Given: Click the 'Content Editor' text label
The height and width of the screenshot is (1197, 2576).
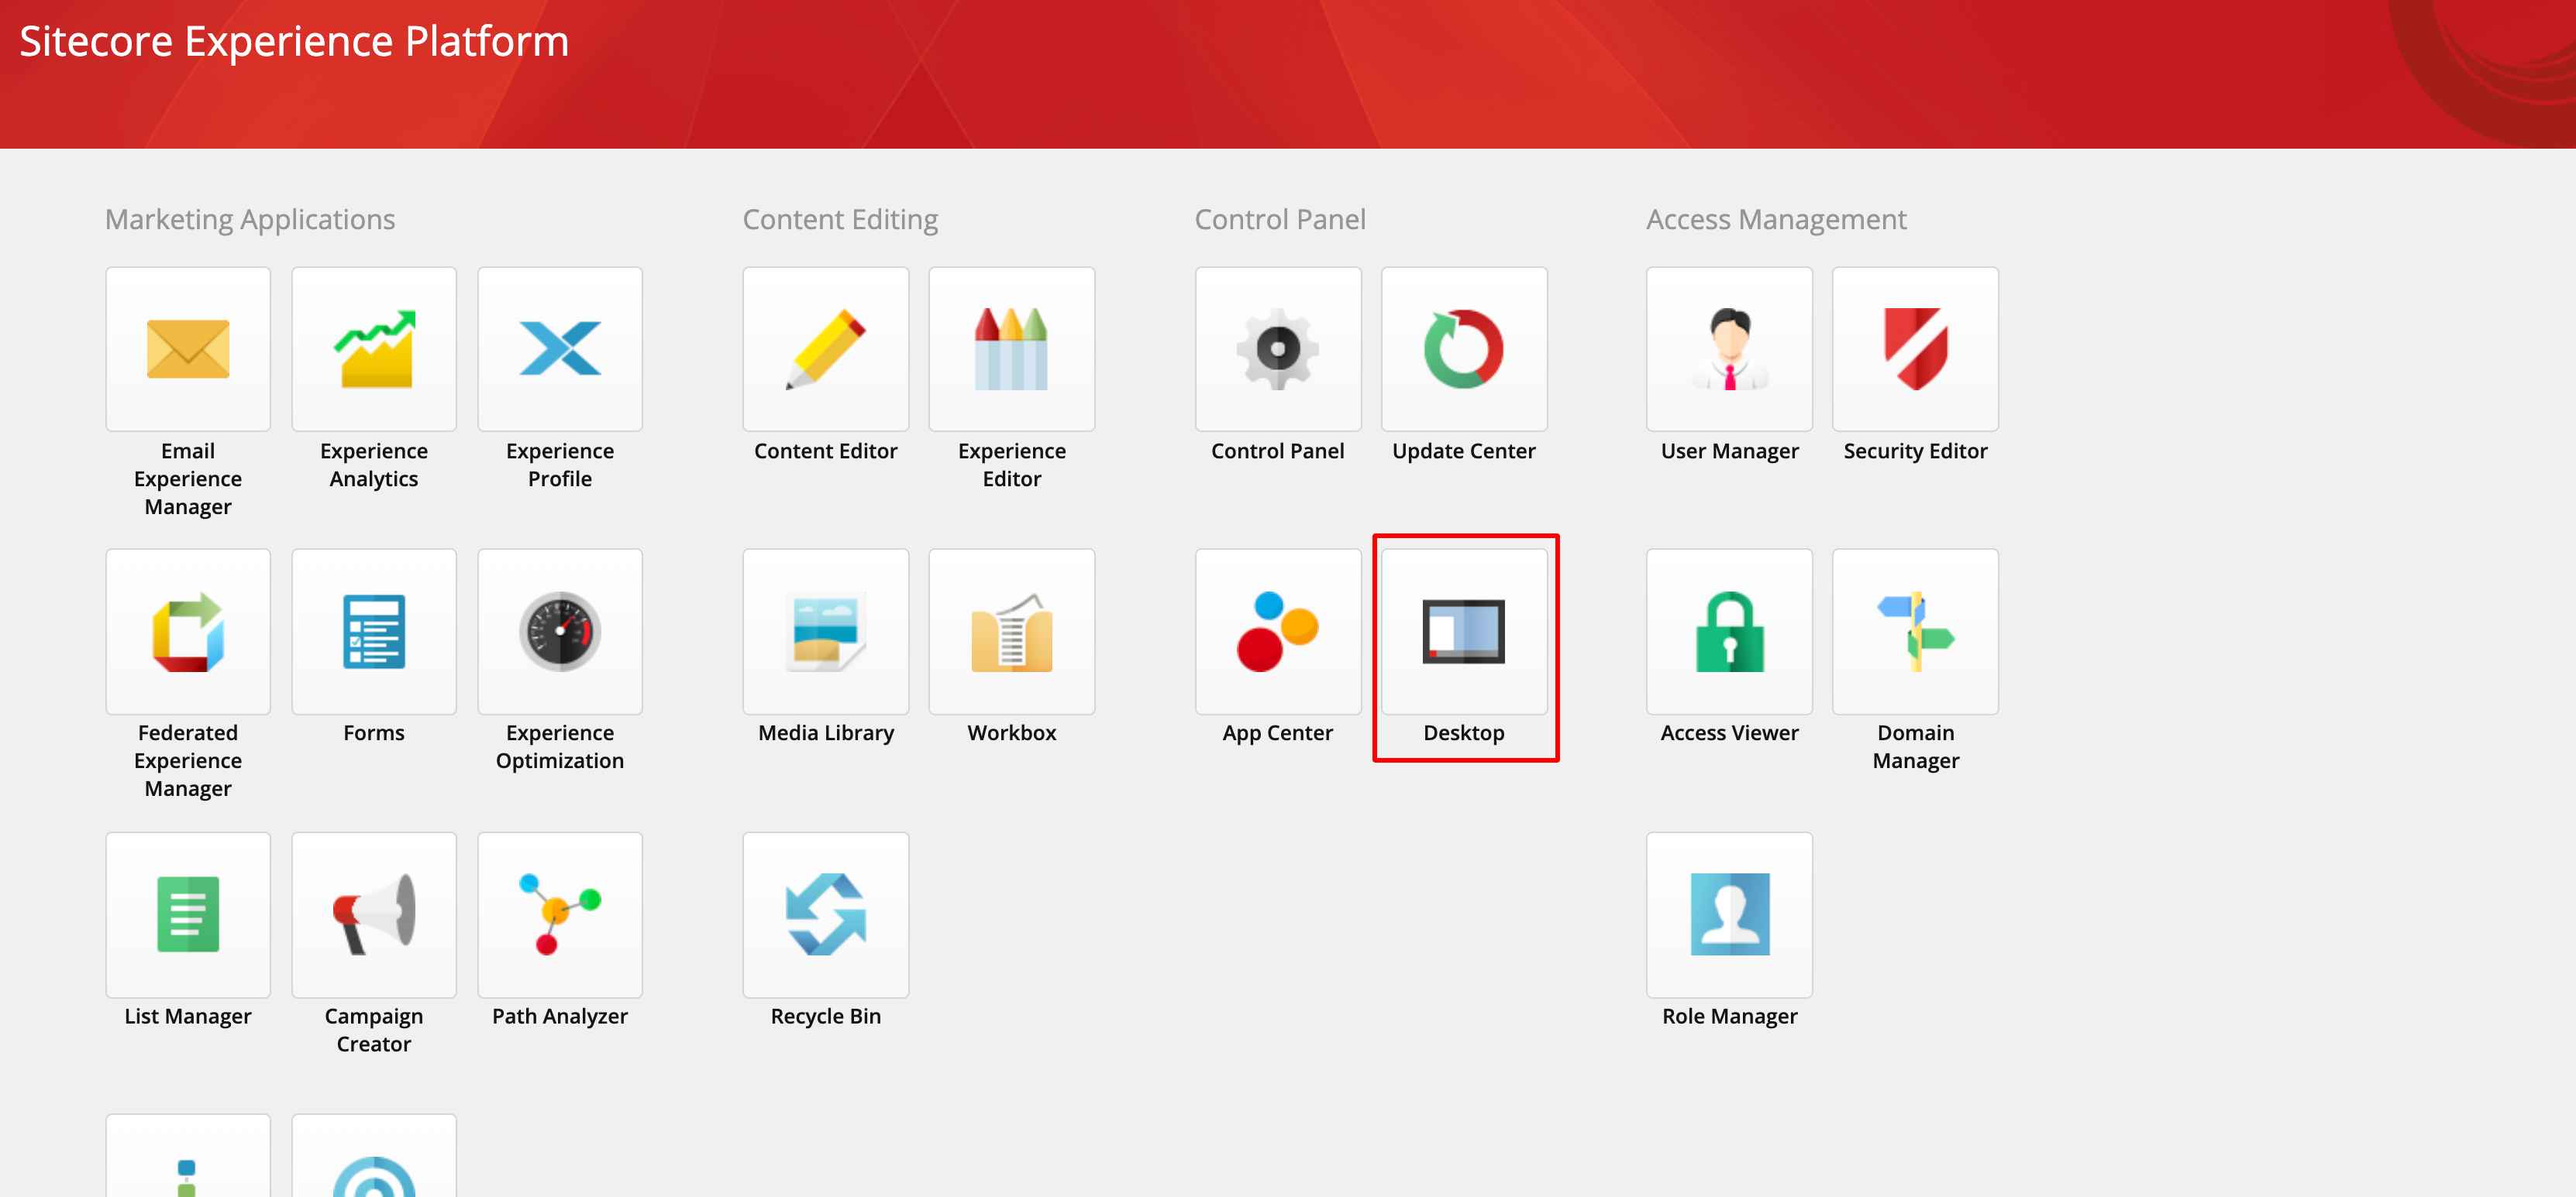Looking at the screenshot, I should tap(826, 451).
